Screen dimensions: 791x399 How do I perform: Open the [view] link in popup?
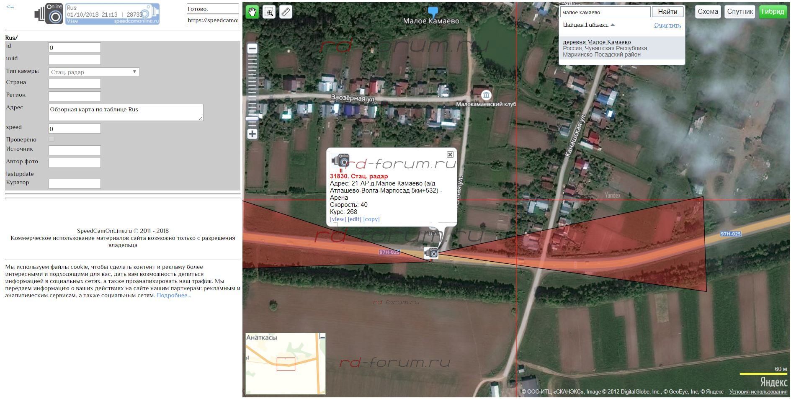[x=338, y=219]
